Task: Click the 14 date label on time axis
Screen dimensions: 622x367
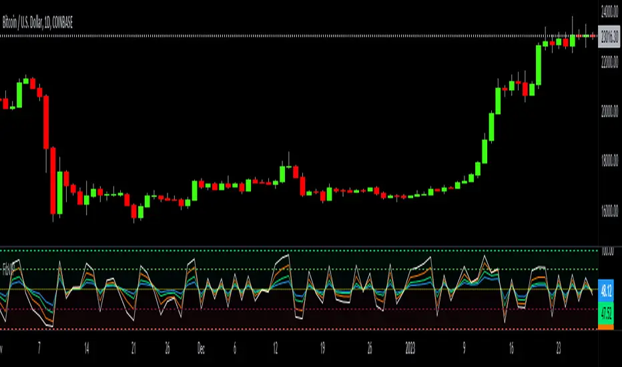Action: pyautogui.click(x=87, y=349)
